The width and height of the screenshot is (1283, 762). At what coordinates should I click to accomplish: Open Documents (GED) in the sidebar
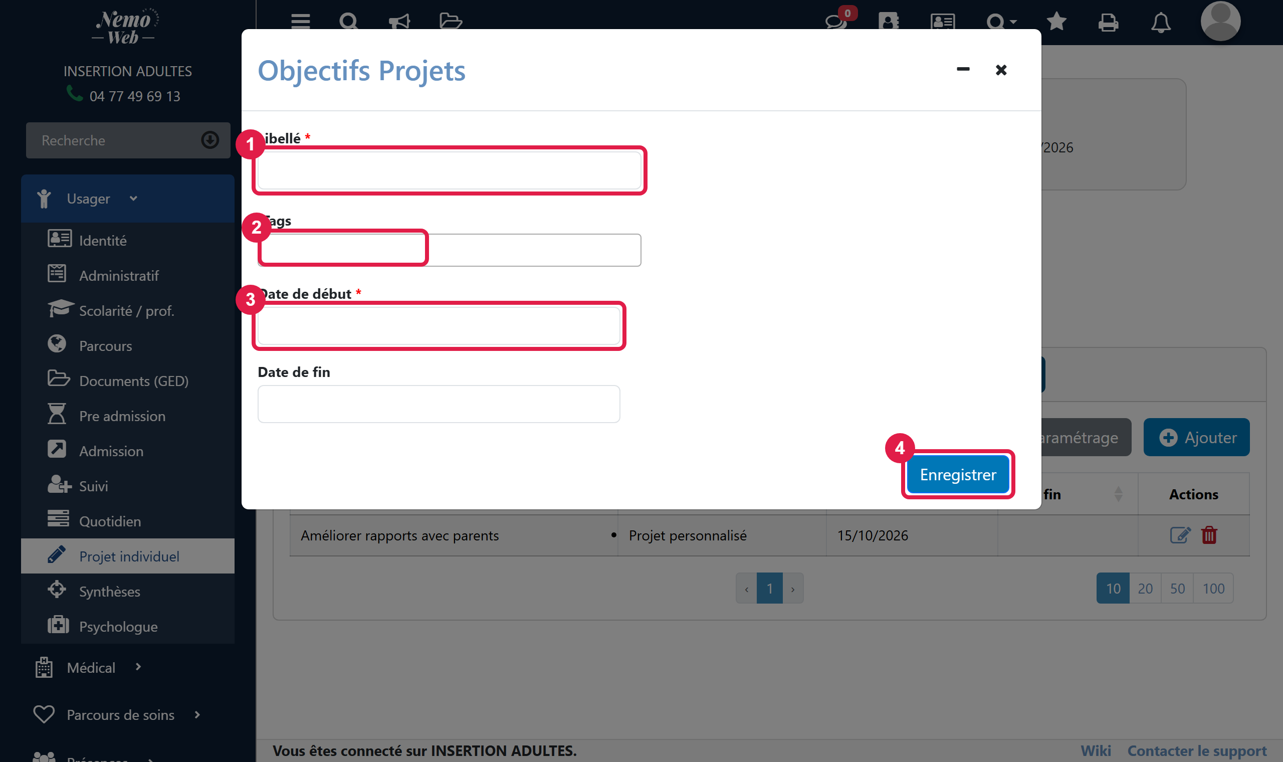coord(127,380)
